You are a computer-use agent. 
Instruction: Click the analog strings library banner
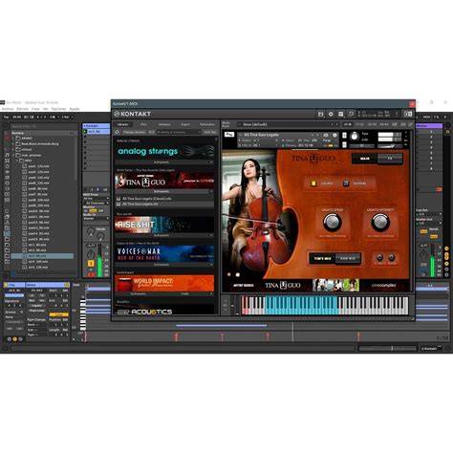click(x=164, y=151)
